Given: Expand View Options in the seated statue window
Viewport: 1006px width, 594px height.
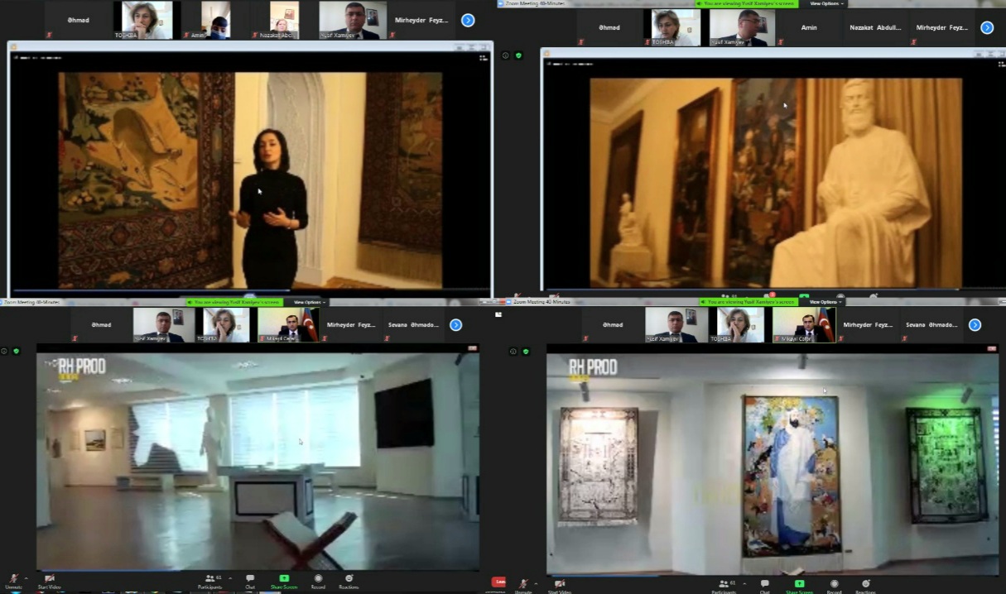Looking at the screenshot, I should point(826,3).
